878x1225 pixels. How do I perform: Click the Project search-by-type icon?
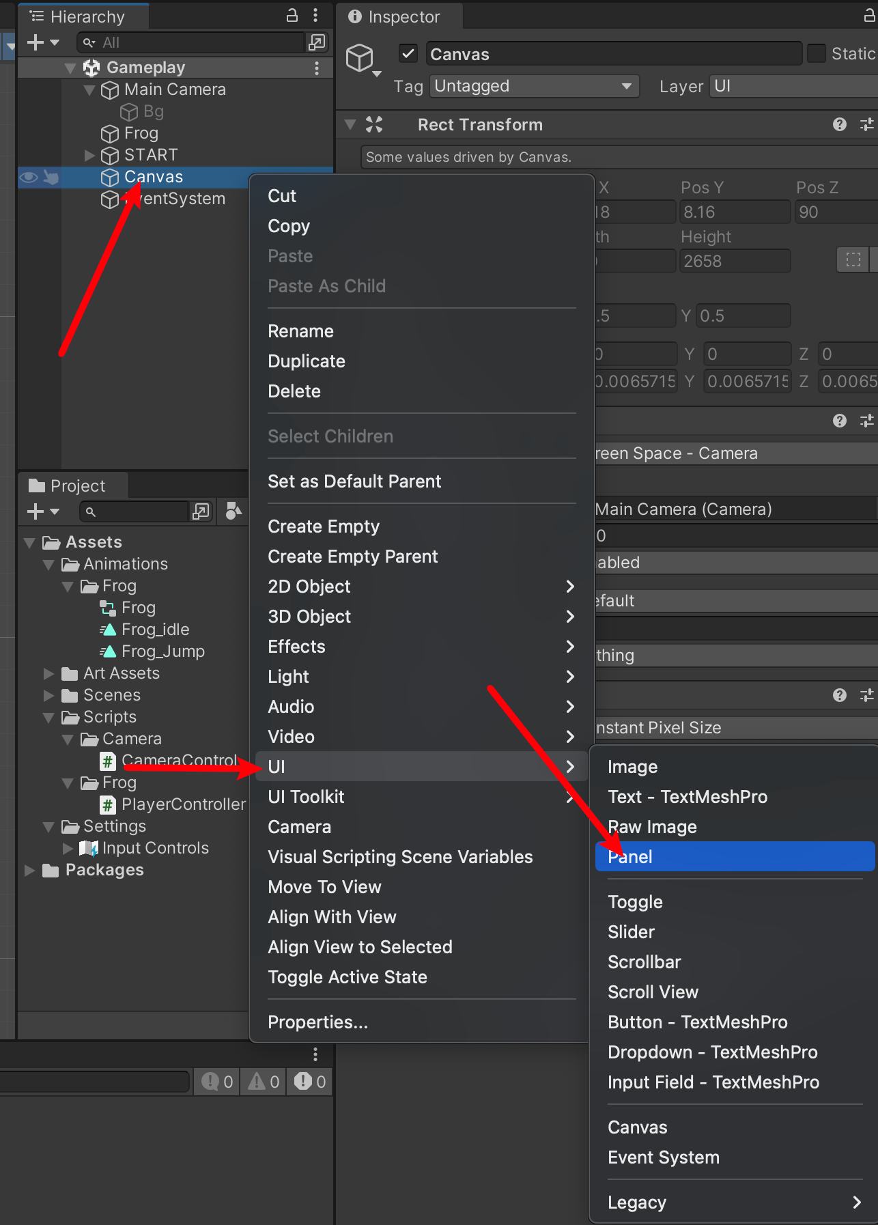[x=201, y=511]
